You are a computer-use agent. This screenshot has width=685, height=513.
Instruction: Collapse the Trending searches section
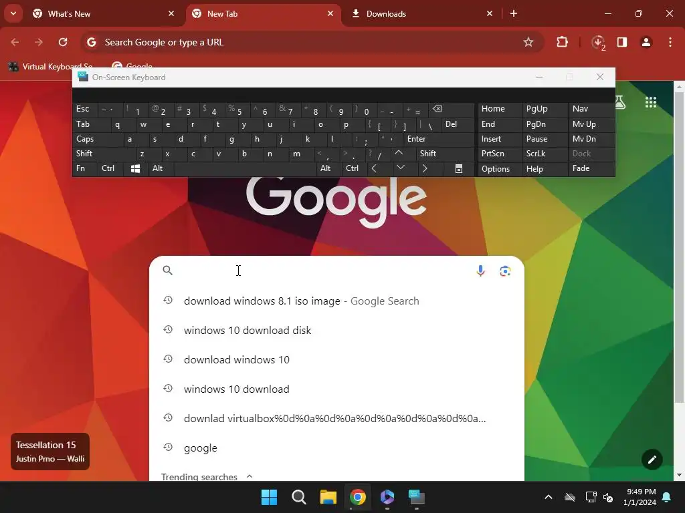coord(250,476)
